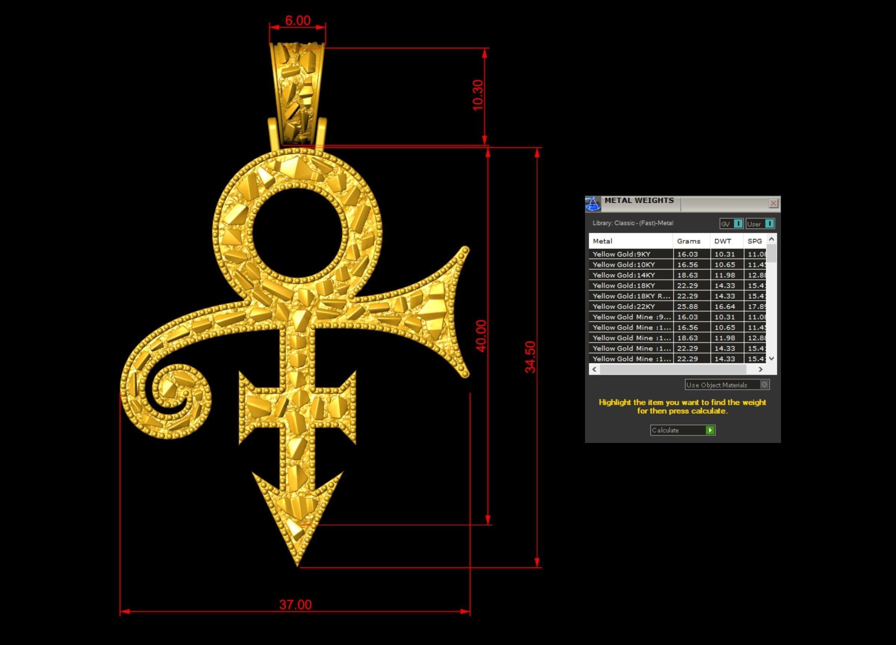Click the 6.00 bail width dimension
Screen dimensions: 896x645
click(x=298, y=20)
